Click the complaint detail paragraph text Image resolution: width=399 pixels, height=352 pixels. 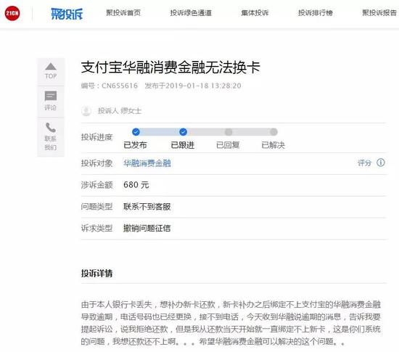click(x=231, y=323)
